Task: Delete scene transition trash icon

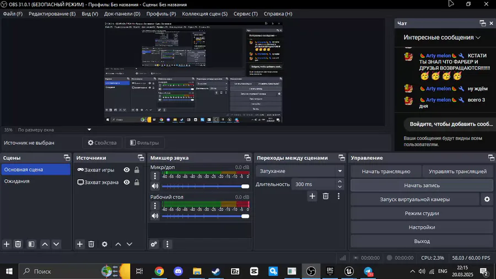Action: click(x=326, y=196)
